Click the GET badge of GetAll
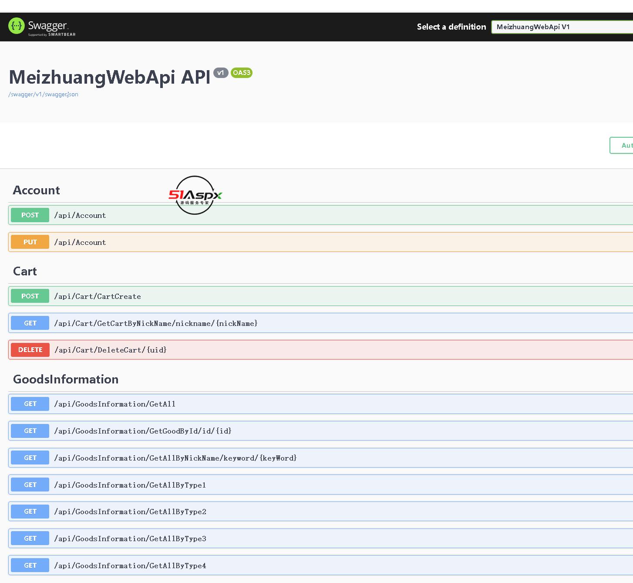633x583 pixels. [30, 404]
